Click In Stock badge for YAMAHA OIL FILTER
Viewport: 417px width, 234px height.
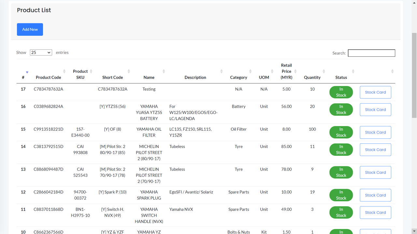coord(341,132)
